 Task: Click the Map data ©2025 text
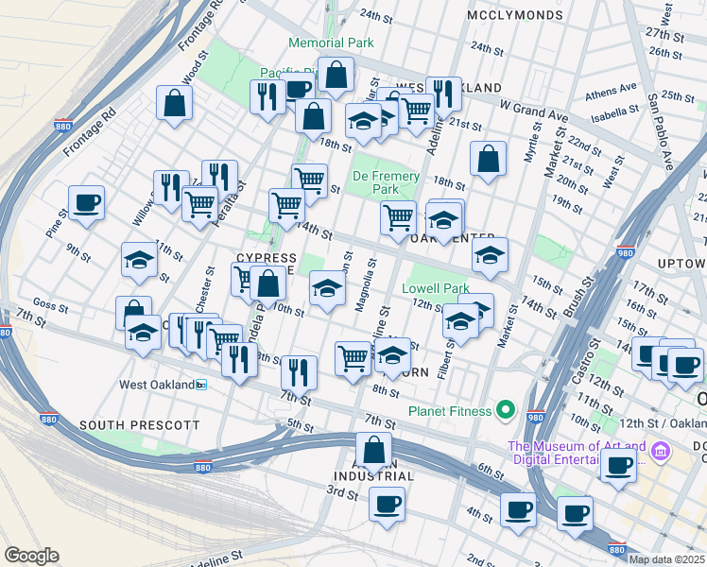pos(665,559)
